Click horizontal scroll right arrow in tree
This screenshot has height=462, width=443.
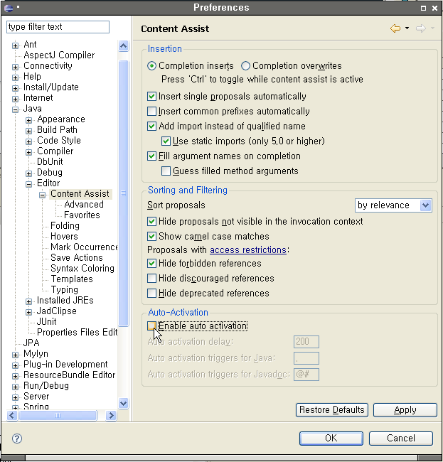[111, 416]
